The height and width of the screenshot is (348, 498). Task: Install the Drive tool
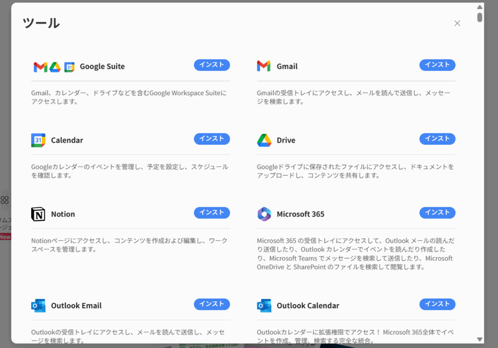(x=437, y=139)
